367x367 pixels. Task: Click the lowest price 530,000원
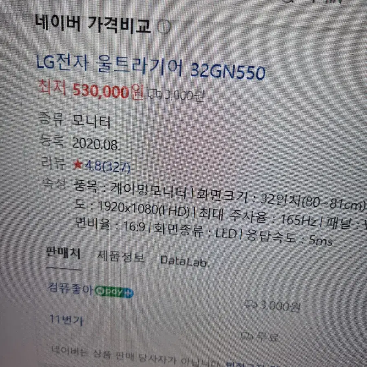[x=108, y=91]
